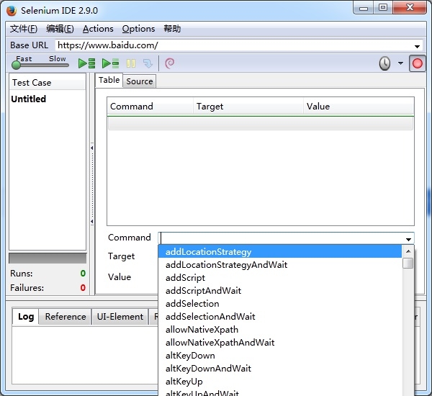Open the Actions menu
432x396 pixels.
(x=98, y=29)
